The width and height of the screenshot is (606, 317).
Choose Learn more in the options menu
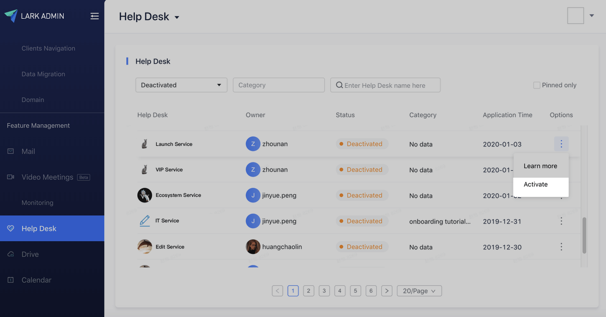(x=540, y=166)
